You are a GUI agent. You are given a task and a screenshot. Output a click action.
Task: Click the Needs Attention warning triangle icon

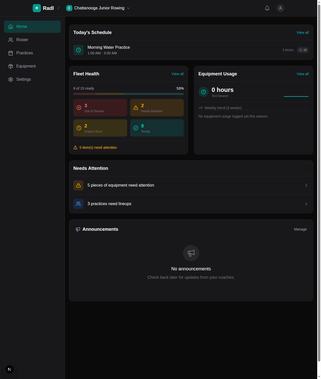[136, 108]
